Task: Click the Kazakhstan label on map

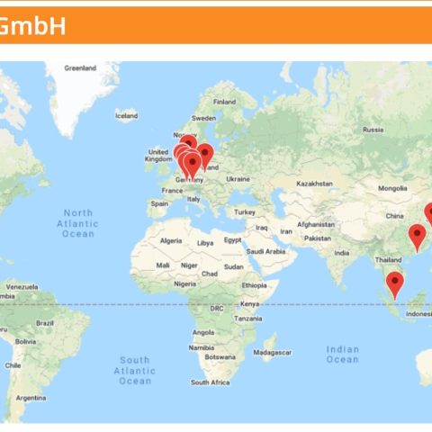Action: point(314,184)
